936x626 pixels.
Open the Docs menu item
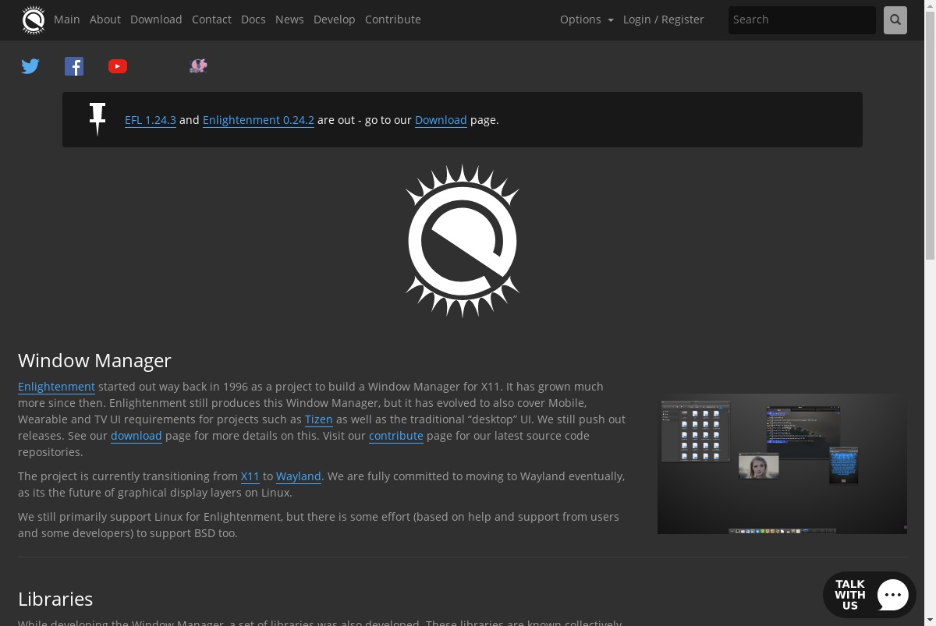tap(253, 19)
